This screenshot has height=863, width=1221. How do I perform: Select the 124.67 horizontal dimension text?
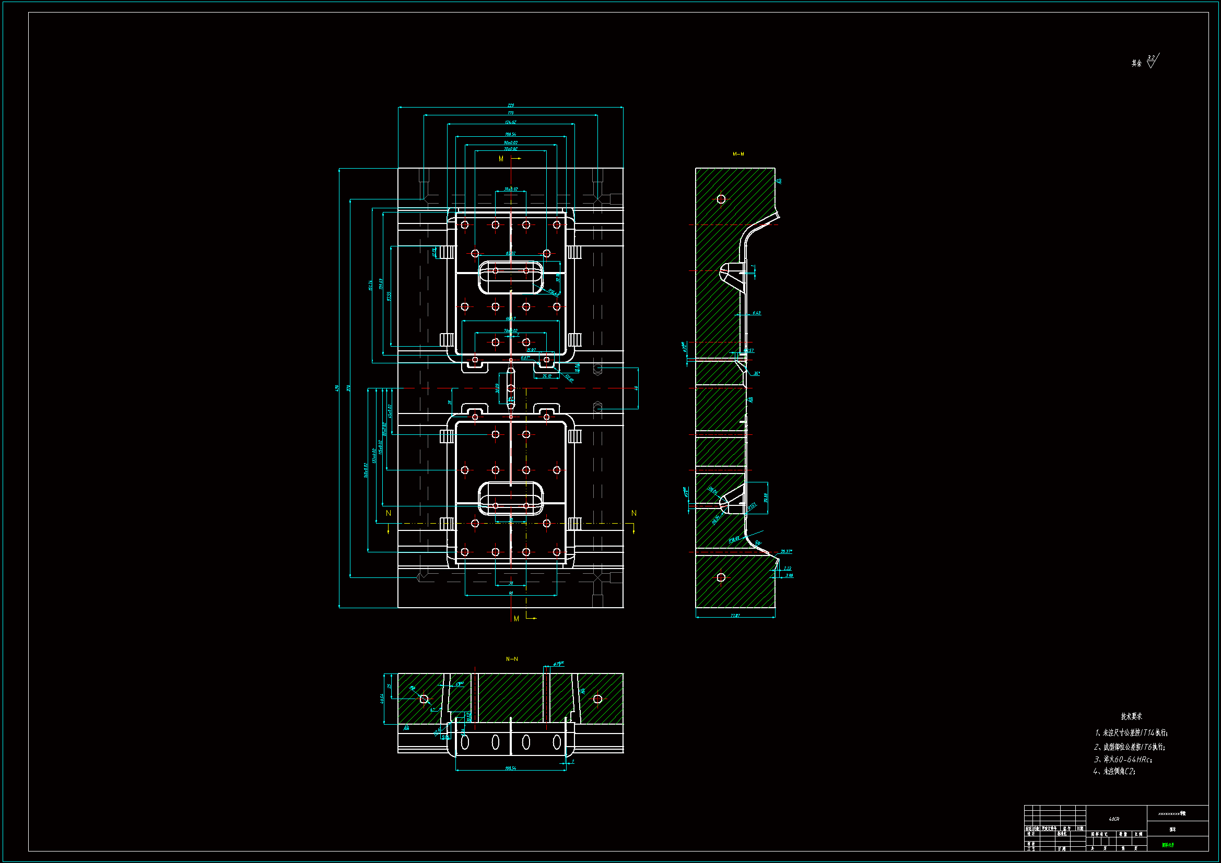511,122
